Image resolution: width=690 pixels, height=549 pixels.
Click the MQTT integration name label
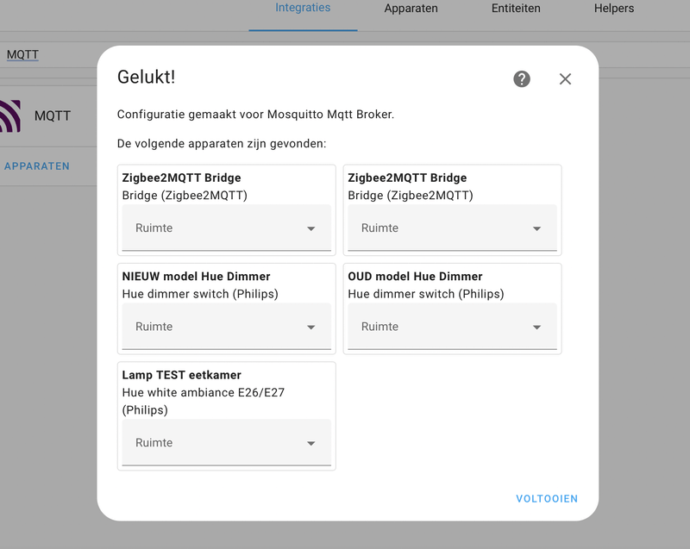pyautogui.click(x=53, y=115)
